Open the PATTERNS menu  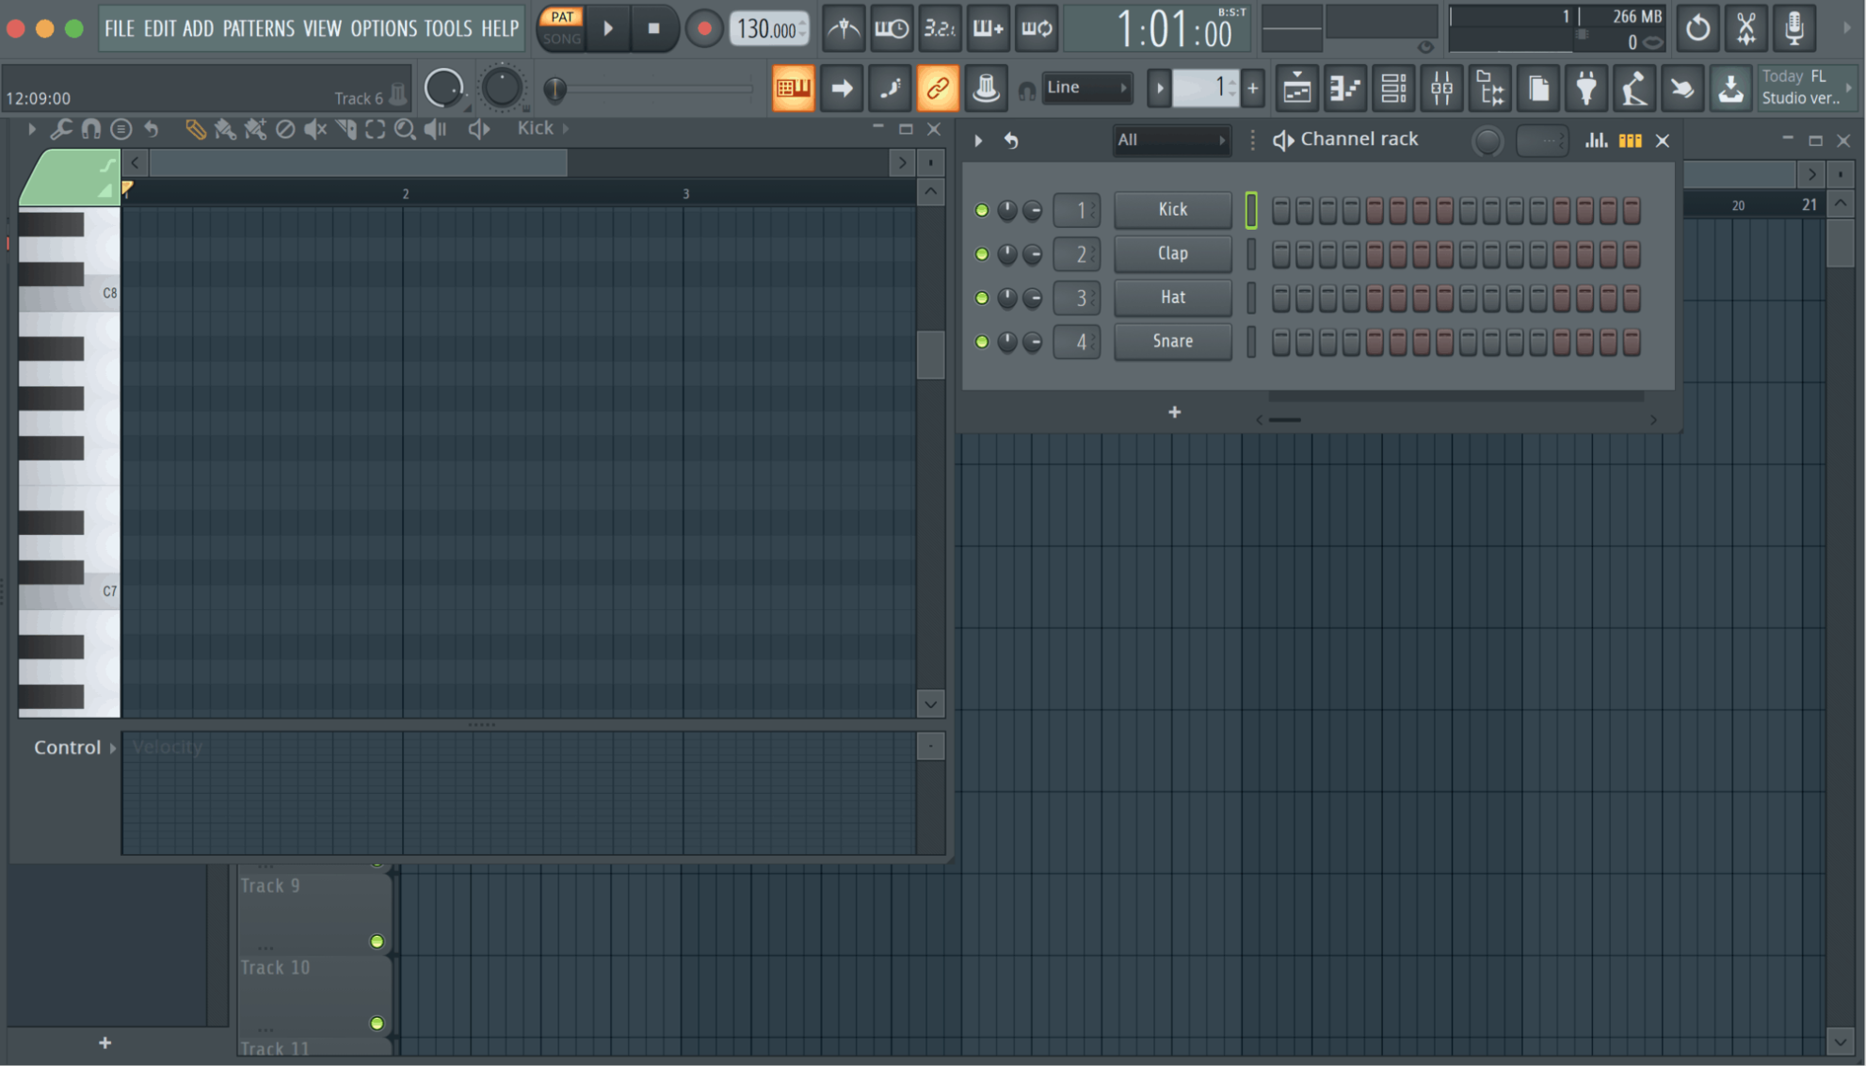tap(260, 28)
